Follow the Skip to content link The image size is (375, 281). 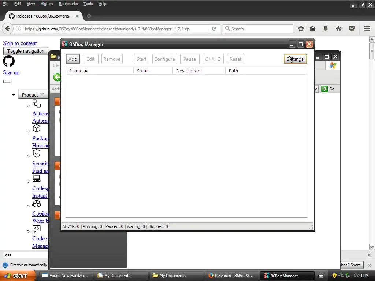(20, 43)
